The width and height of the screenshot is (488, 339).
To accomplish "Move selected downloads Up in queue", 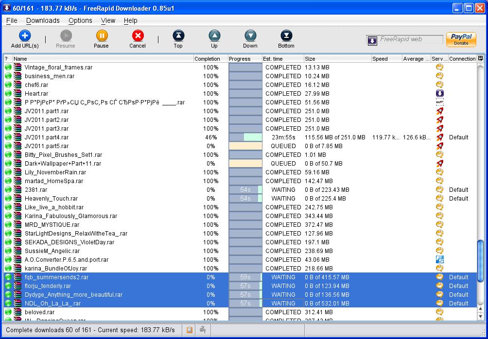I will (214, 36).
